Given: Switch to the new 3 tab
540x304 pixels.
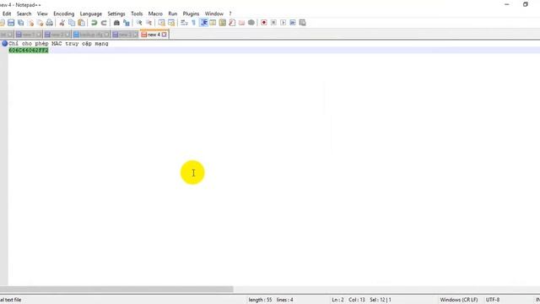Looking at the screenshot, I should (125, 35).
